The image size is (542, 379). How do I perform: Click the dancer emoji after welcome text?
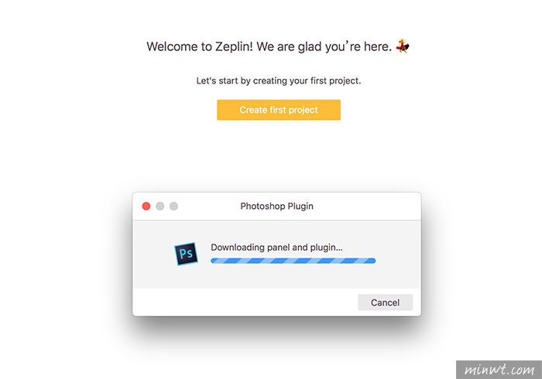coord(403,46)
